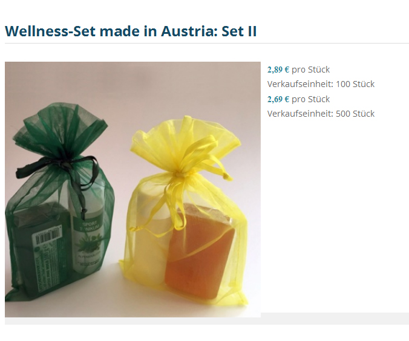Click the "Wellness-Set made in Austria" page heading

coord(131,31)
